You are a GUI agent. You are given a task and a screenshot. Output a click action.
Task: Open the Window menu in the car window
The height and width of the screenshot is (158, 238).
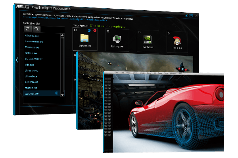tap(173, 73)
